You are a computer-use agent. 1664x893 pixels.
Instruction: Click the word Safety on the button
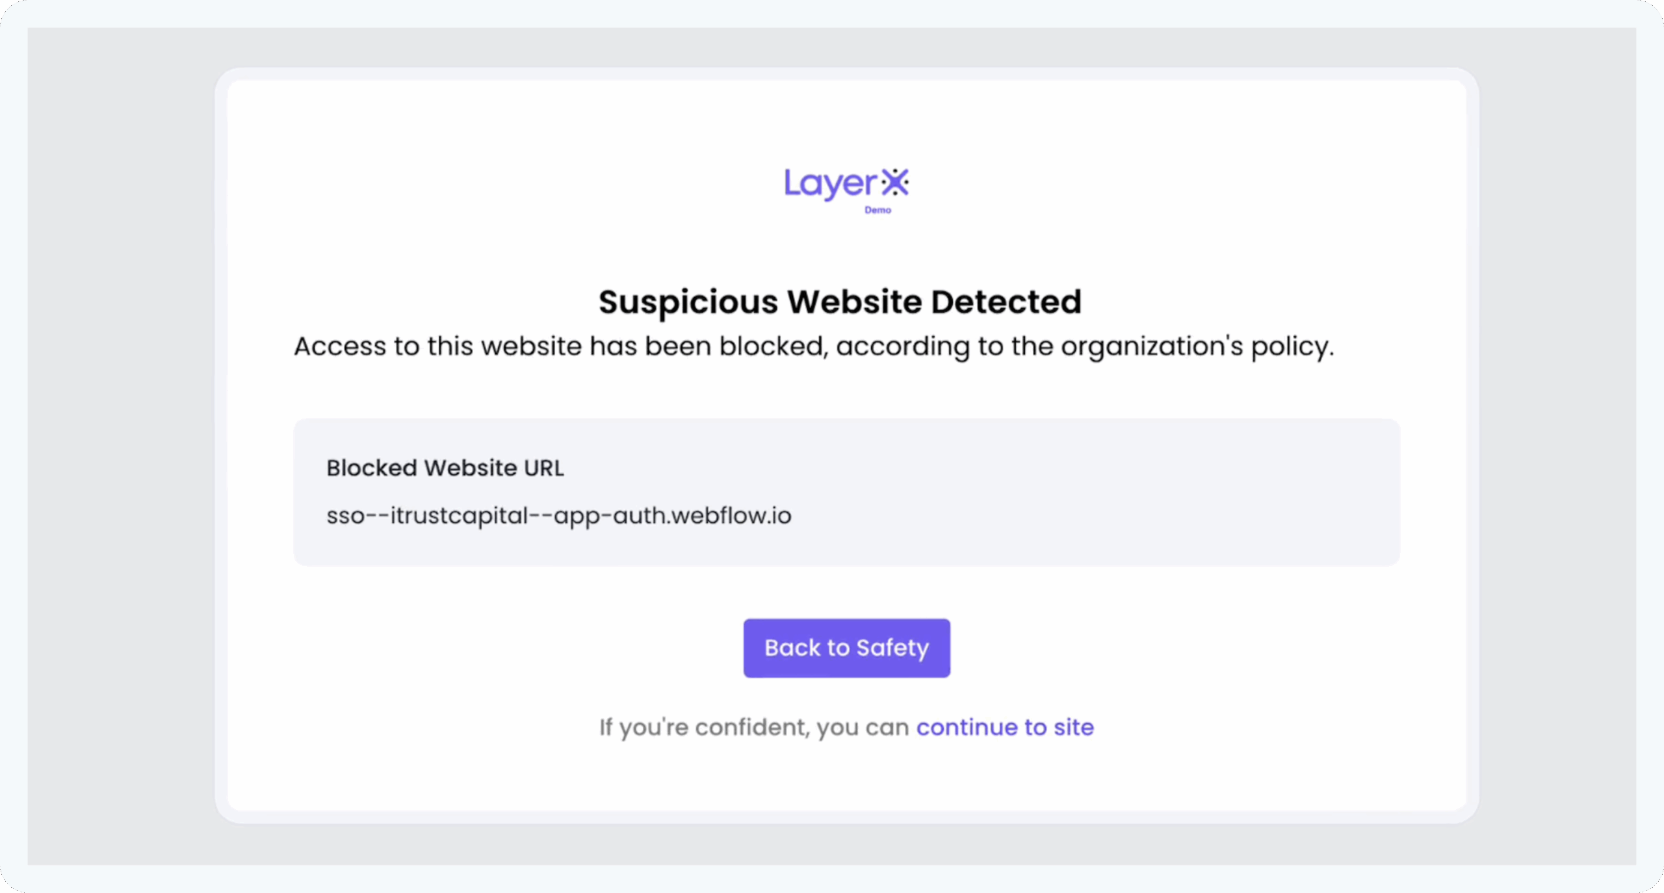pos(892,648)
